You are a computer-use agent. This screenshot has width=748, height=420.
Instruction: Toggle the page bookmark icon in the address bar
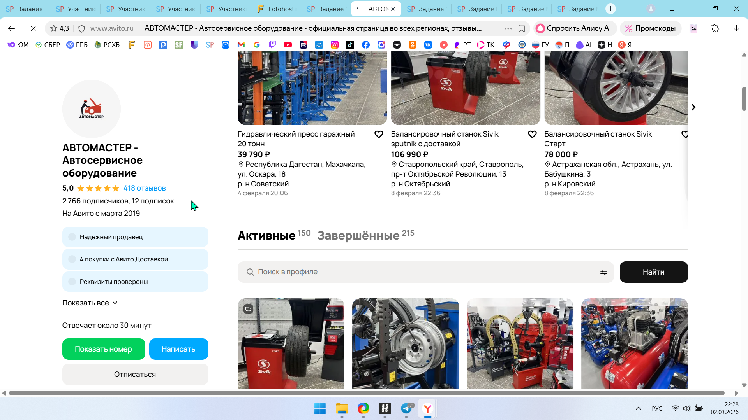pyautogui.click(x=522, y=28)
